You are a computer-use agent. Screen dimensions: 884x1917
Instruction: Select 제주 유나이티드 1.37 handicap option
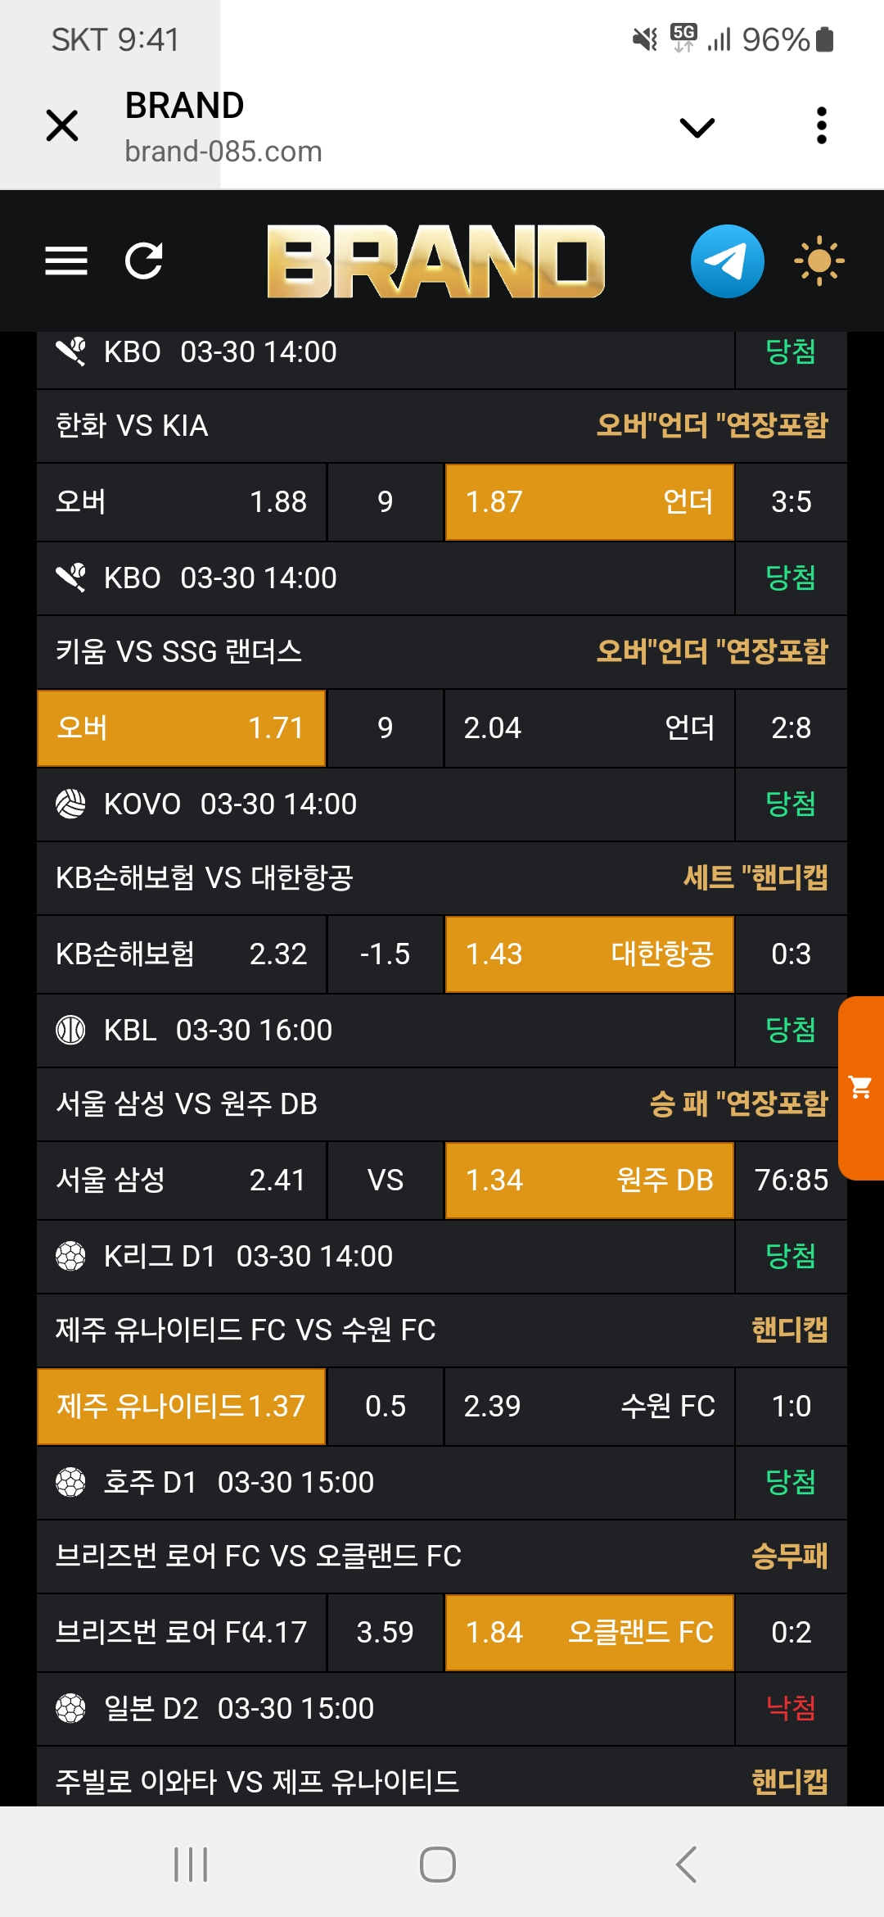point(181,1407)
